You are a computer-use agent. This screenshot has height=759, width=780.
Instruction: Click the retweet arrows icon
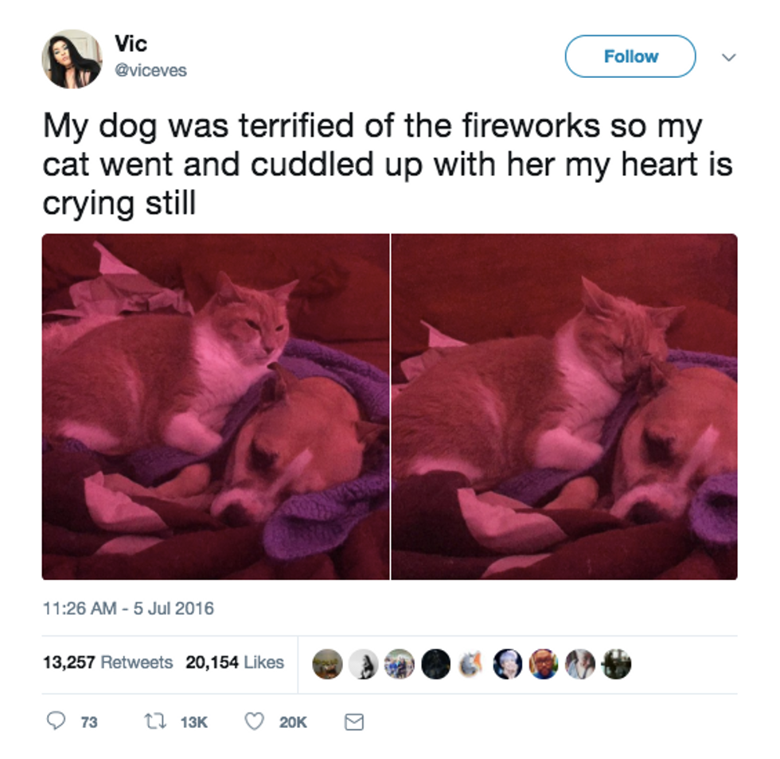[x=155, y=721]
